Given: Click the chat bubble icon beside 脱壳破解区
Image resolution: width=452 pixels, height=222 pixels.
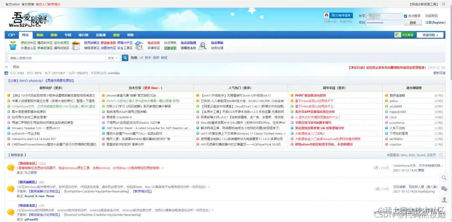Looking at the screenshot, I should coord(11,189).
